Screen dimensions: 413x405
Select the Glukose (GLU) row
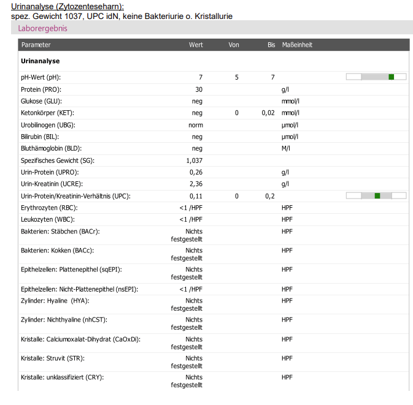tap(214, 101)
